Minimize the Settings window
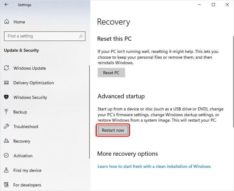Screen dimensions: 234x191 tap(199, 5)
